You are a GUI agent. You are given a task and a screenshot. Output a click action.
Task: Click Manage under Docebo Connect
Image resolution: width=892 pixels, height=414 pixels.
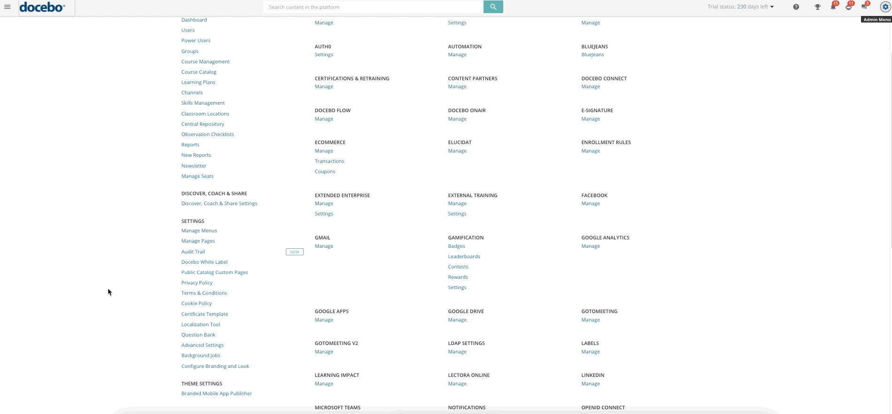tap(591, 86)
